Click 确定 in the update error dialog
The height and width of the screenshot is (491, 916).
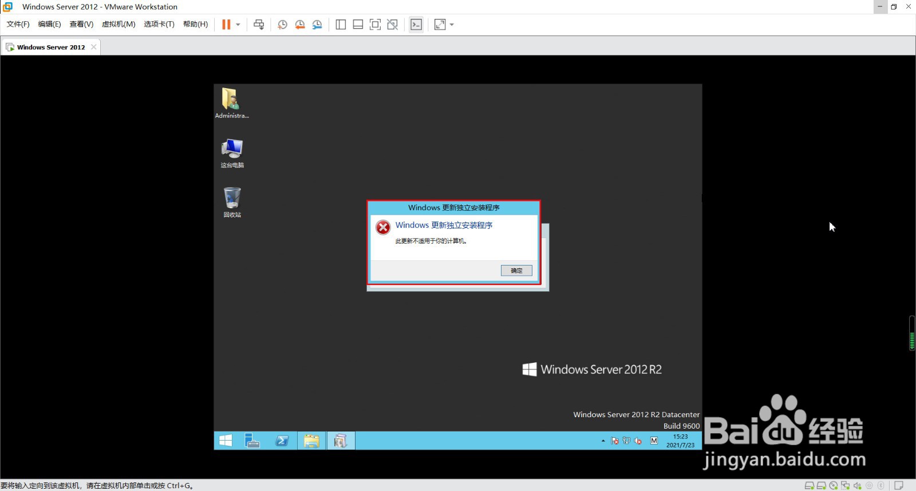pyautogui.click(x=516, y=271)
